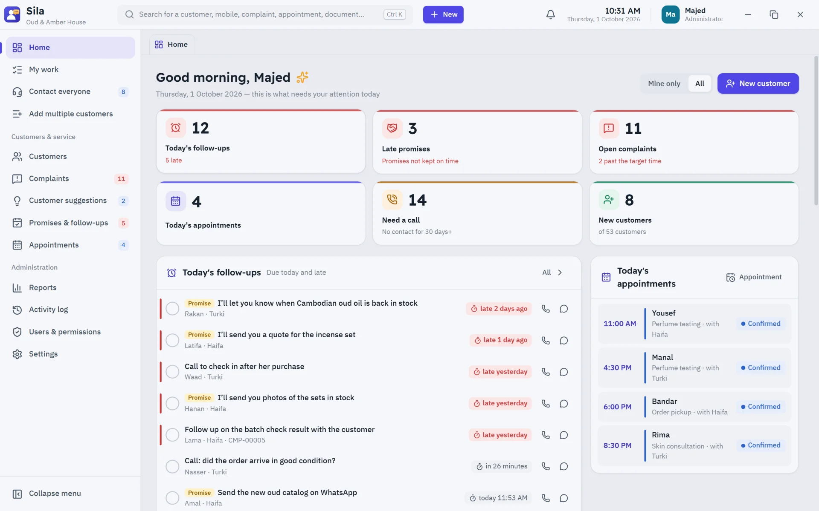Screen dimensions: 819x511
Task: Message Nasser via the chat icon
Action: pyautogui.click(x=563, y=466)
